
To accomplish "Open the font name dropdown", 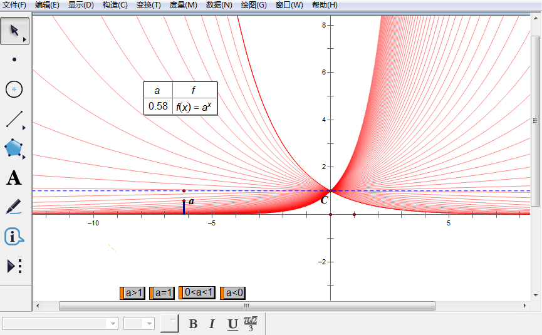I will pyautogui.click(x=113, y=324).
